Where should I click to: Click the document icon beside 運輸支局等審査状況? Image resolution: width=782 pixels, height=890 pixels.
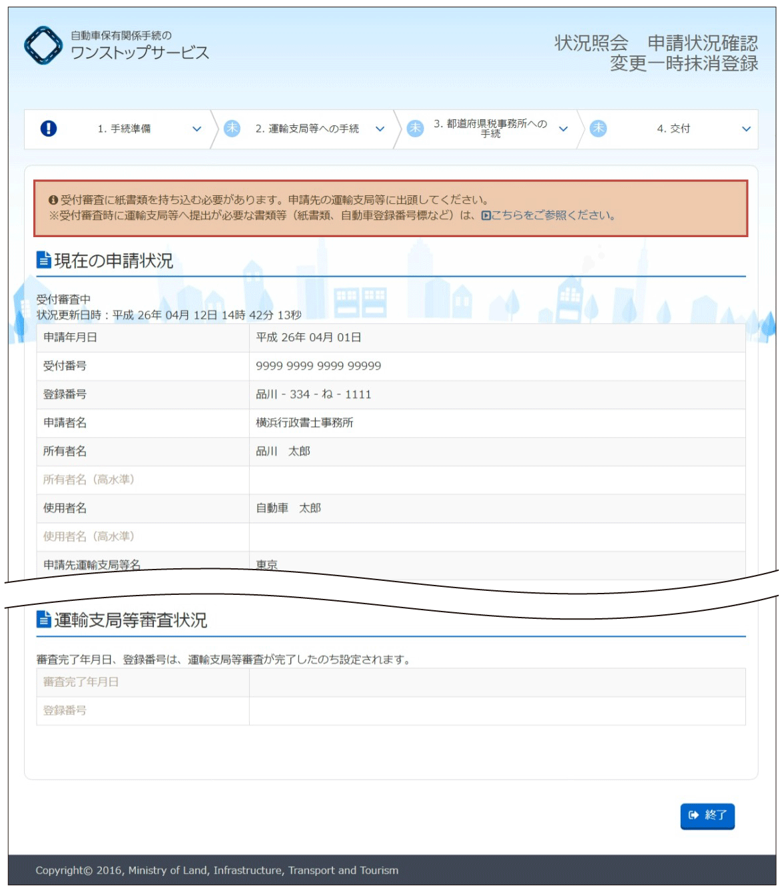pos(43,620)
